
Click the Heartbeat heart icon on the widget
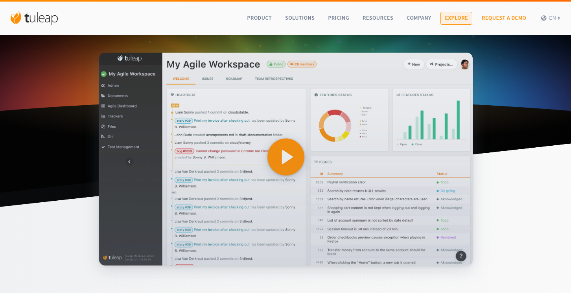(x=172, y=95)
